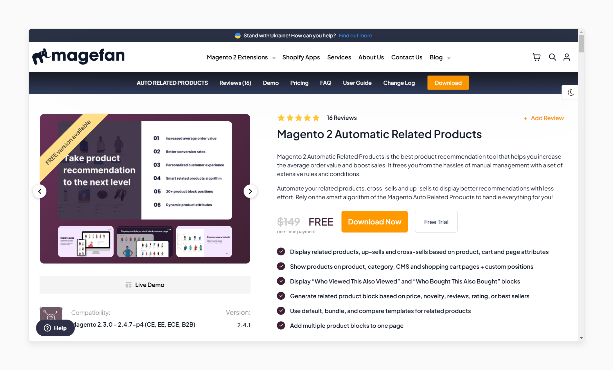
Task: Click the Download Now button
Action: coord(375,221)
